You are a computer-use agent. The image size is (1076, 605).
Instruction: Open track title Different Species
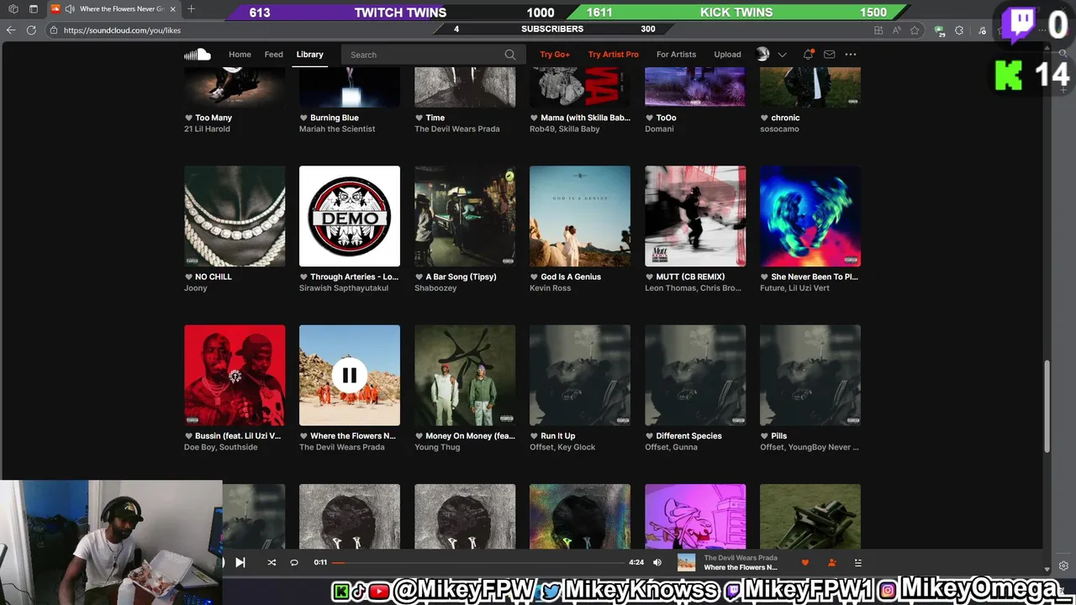click(x=688, y=436)
